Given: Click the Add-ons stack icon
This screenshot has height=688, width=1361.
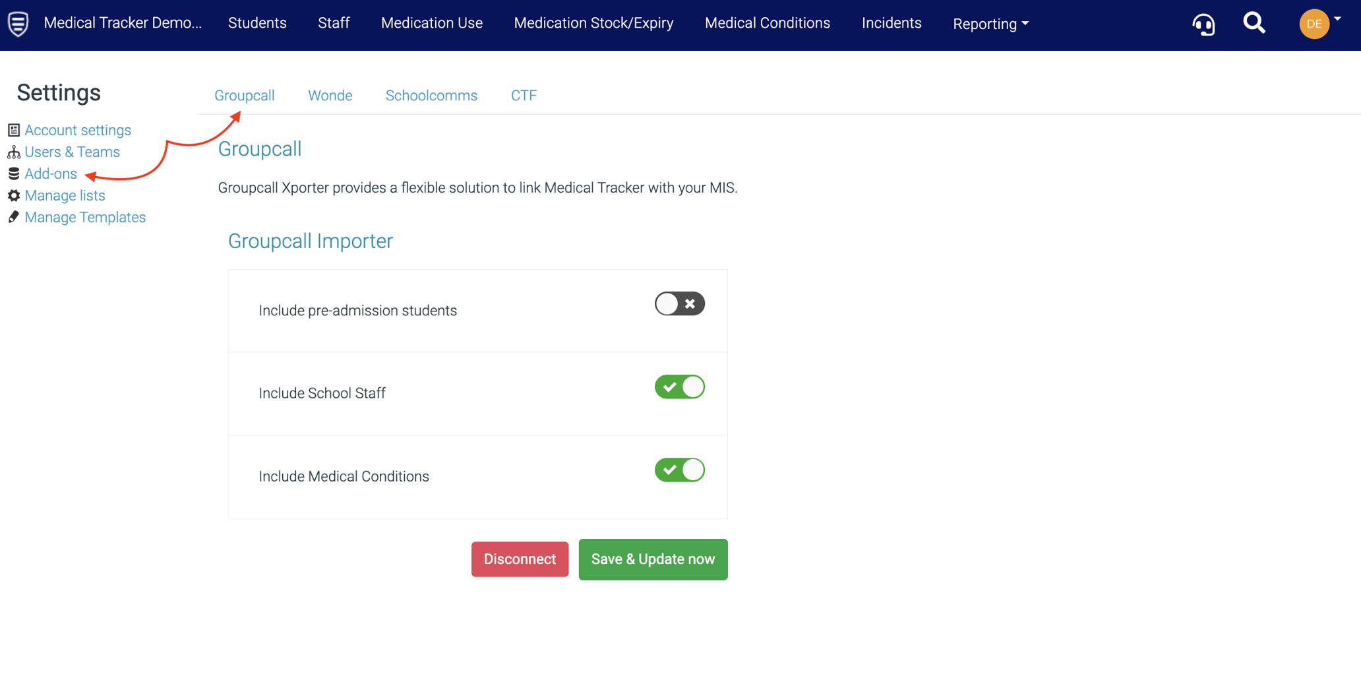Looking at the screenshot, I should 14,173.
